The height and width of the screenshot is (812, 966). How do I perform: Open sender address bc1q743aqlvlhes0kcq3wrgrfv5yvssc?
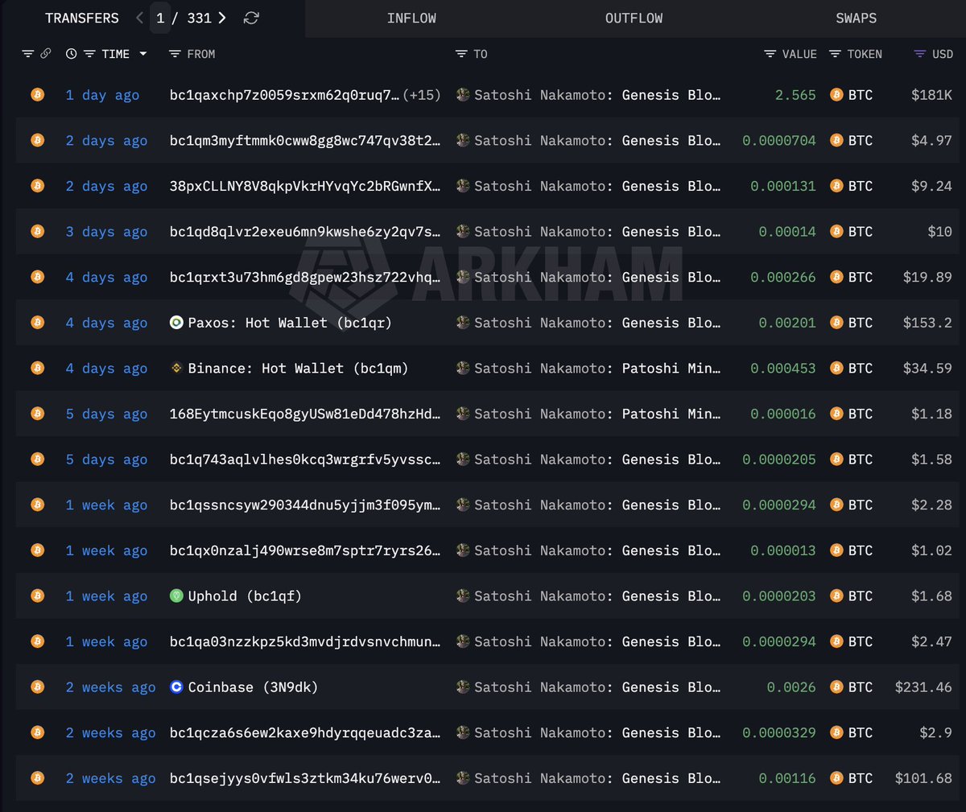[x=305, y=460]
